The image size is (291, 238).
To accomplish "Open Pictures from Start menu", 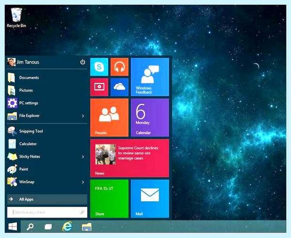I will point(47,90).
